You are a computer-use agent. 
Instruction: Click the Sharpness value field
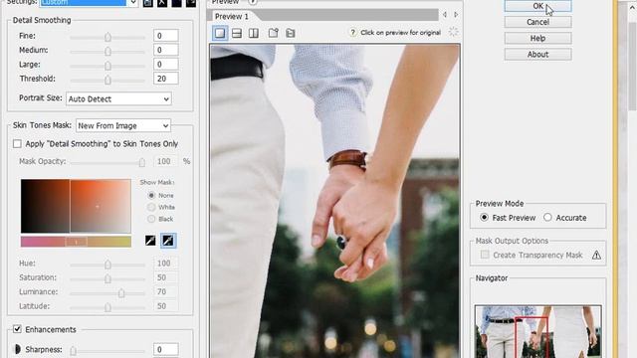(166, 349)
